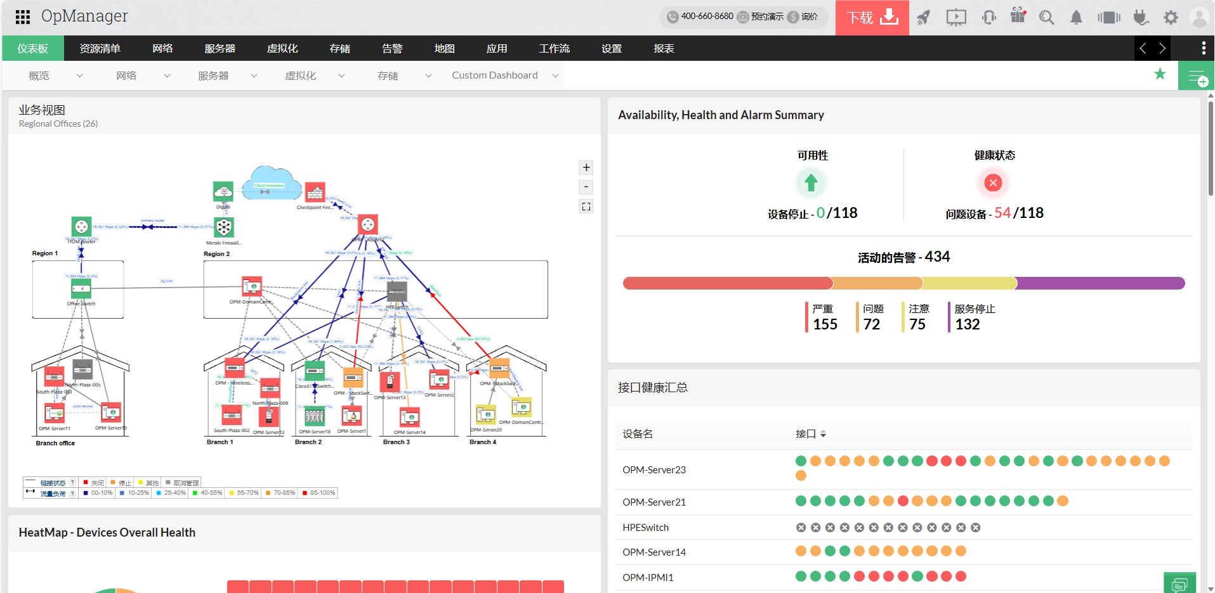Click the headset support icon

click(988, 18)
